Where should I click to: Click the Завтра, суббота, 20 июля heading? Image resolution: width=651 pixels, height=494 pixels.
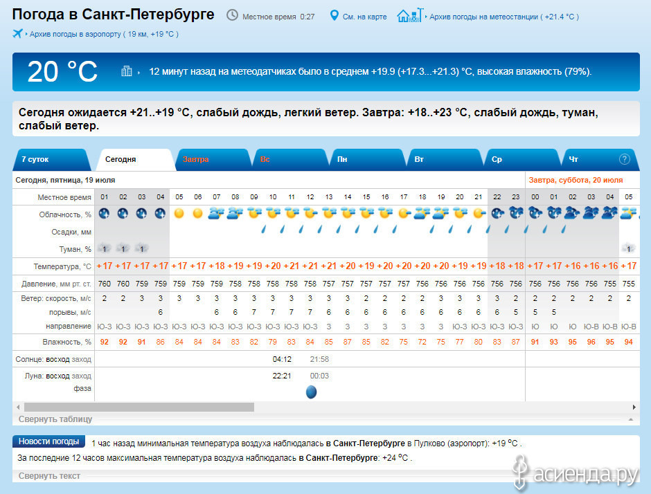[x=576, y=180]
